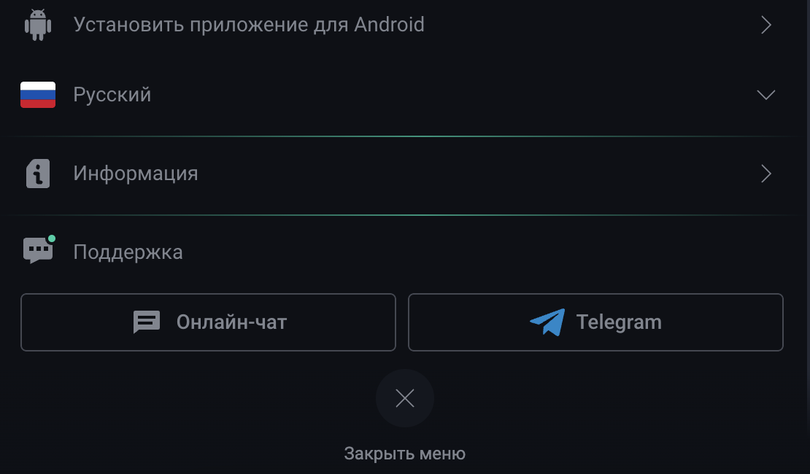Click the Поддержка speech bubble icon
The image size is (810, 474).
(x=37, y=252)
